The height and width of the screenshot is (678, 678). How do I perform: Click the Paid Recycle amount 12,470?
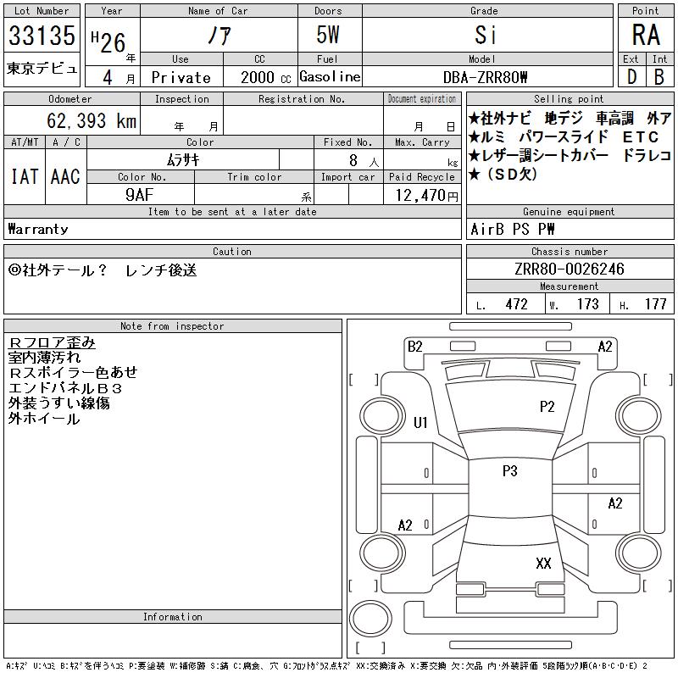click(x=426, y=195)
